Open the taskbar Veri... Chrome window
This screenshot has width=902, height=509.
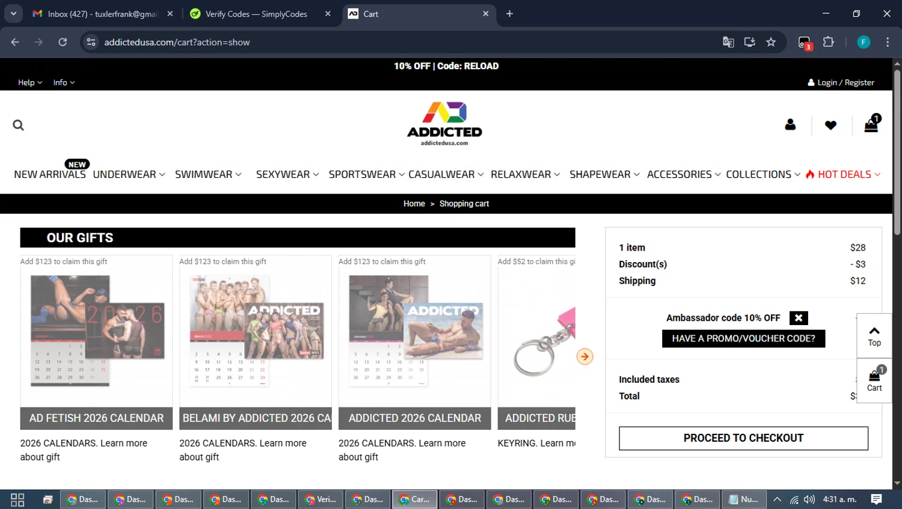click(x=321, y=499)
